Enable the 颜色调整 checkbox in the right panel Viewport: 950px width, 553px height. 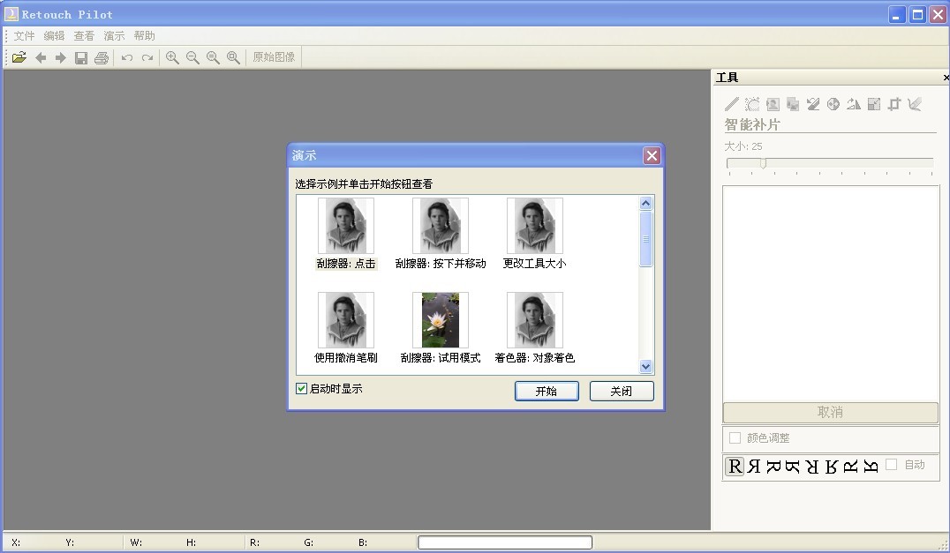point(734,438)
